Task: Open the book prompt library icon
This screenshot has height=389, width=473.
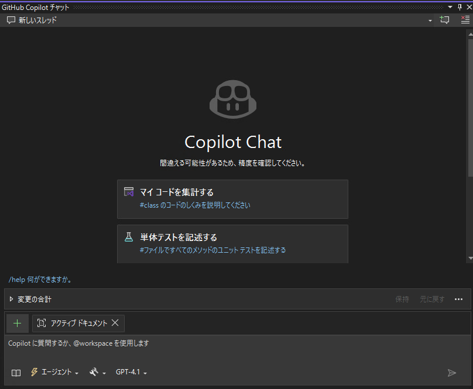Action: [16, 373]
